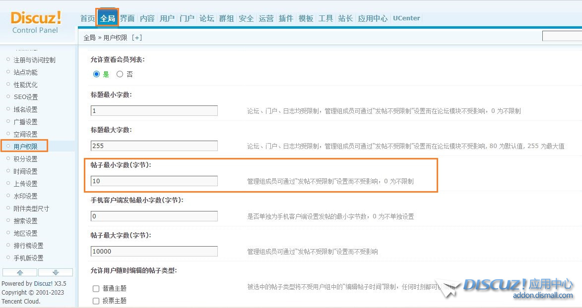Click the Discuz! Control Panel logo
Screen dimensions: 582x308
point(36,22)
